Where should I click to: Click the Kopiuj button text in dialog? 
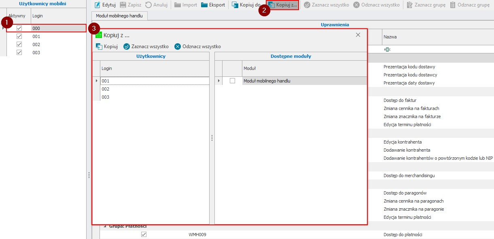pos(111,47)
